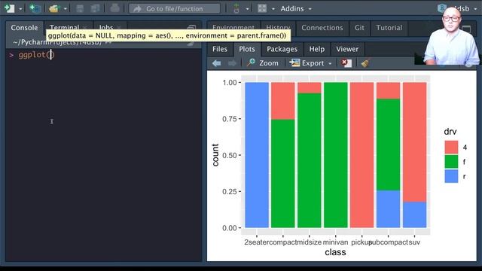Screen dimensions: 482x271
Task: Clear all plots with the broom icon
Action: click(x=365, y=63)
